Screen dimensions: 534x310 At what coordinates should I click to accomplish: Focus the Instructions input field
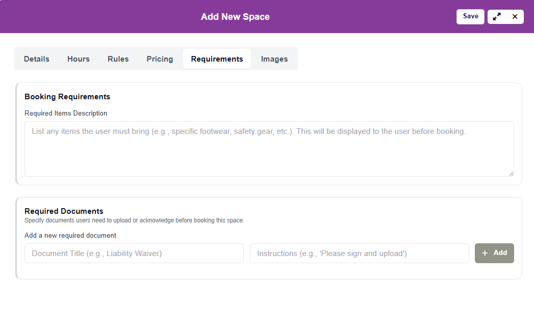coord(359,253)
